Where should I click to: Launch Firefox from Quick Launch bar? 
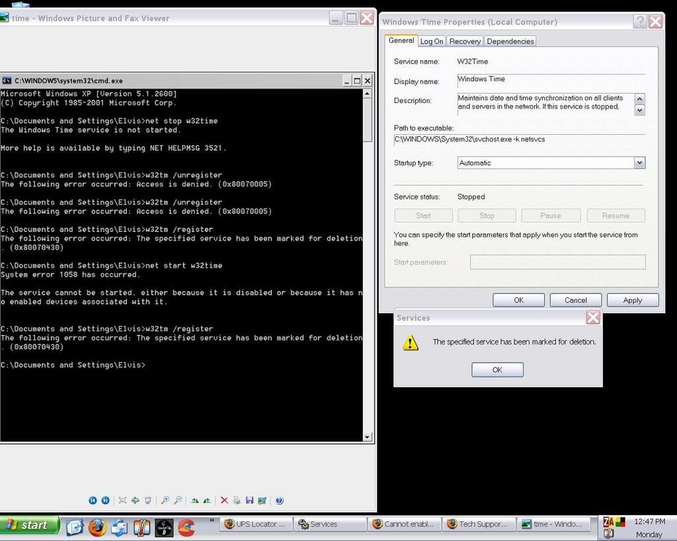(97, 527)
